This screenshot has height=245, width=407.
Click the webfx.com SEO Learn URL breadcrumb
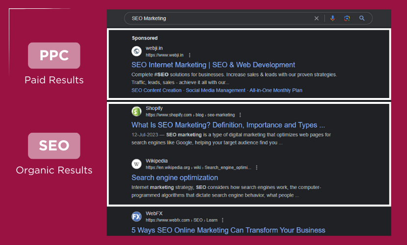181,220
